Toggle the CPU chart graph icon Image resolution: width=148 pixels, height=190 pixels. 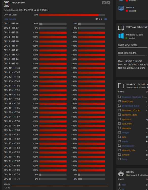(x=106, y=19)
